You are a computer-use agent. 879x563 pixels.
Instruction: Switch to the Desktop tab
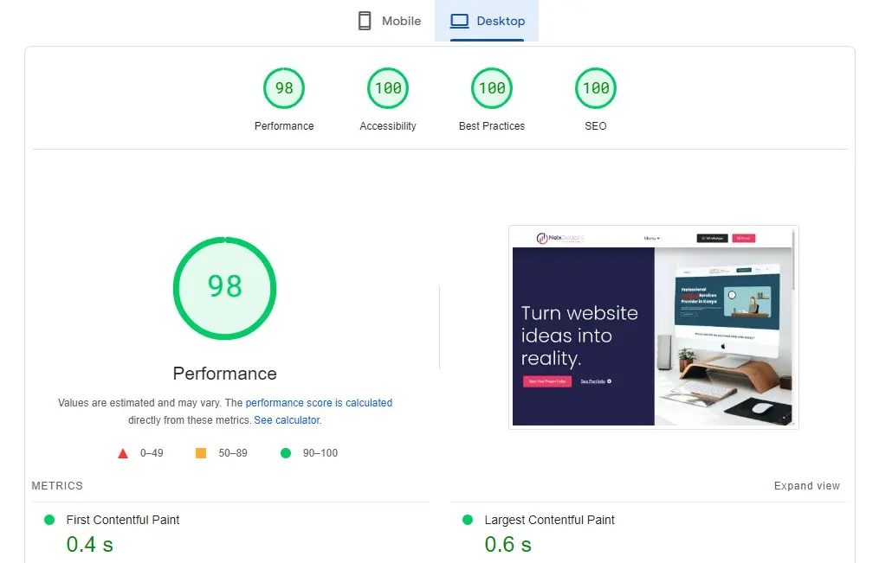487,21
